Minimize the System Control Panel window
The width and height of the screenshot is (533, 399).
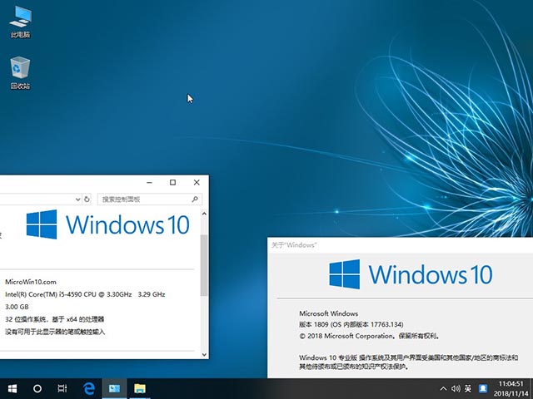pos(149,183)
